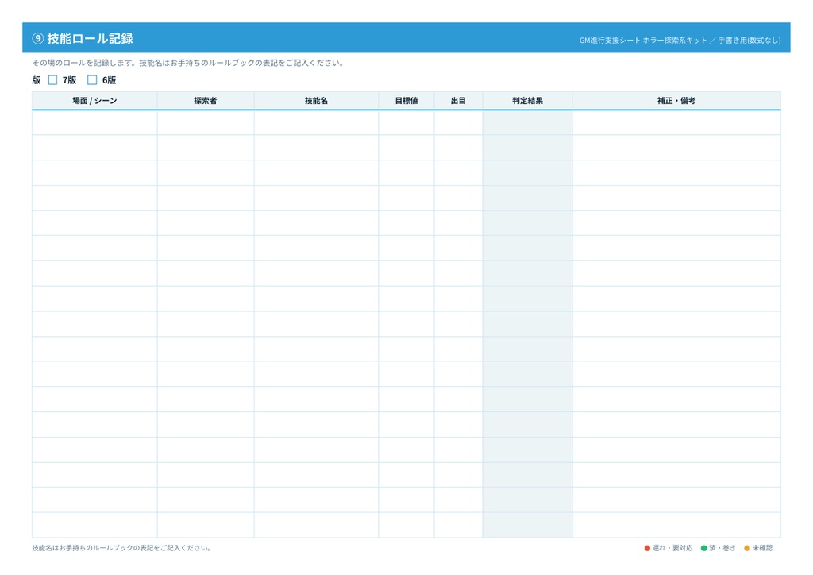
Task: Click the GM進行支援シート header subtitle
Action: [x=680, y=40]
